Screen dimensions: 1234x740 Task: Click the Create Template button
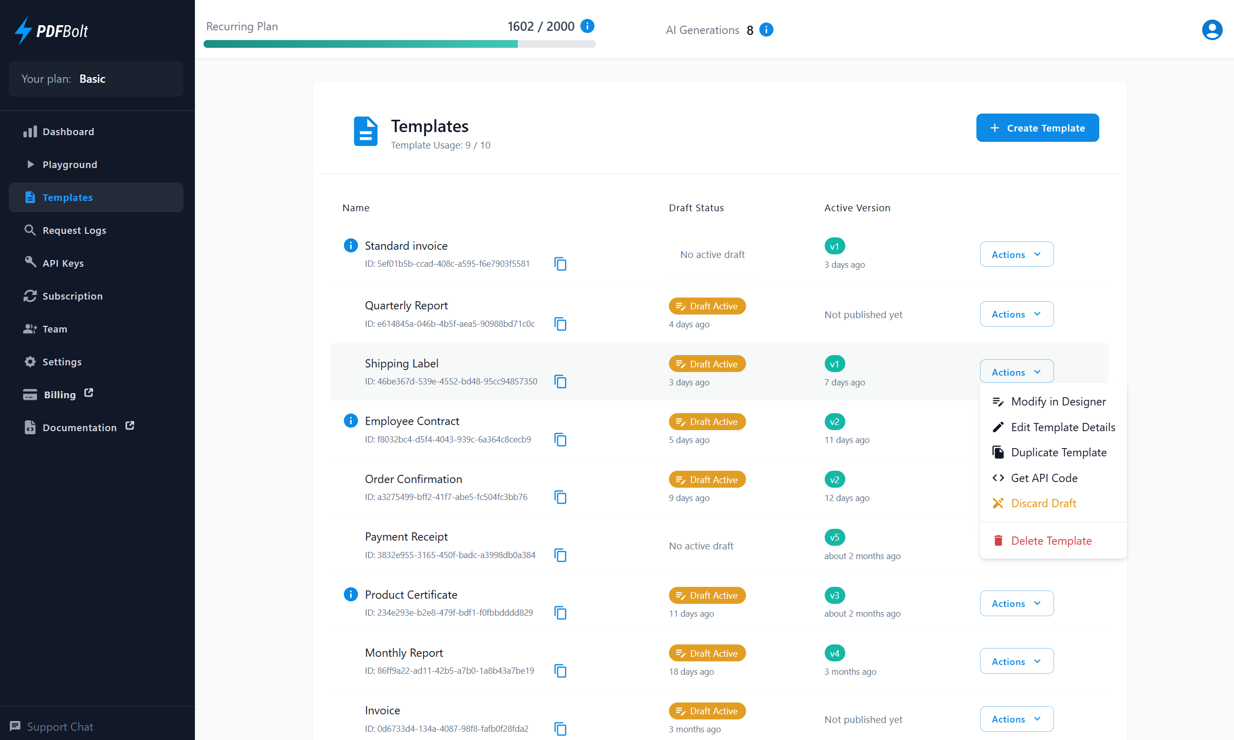pyautogui.click(x=1037, y=127)
